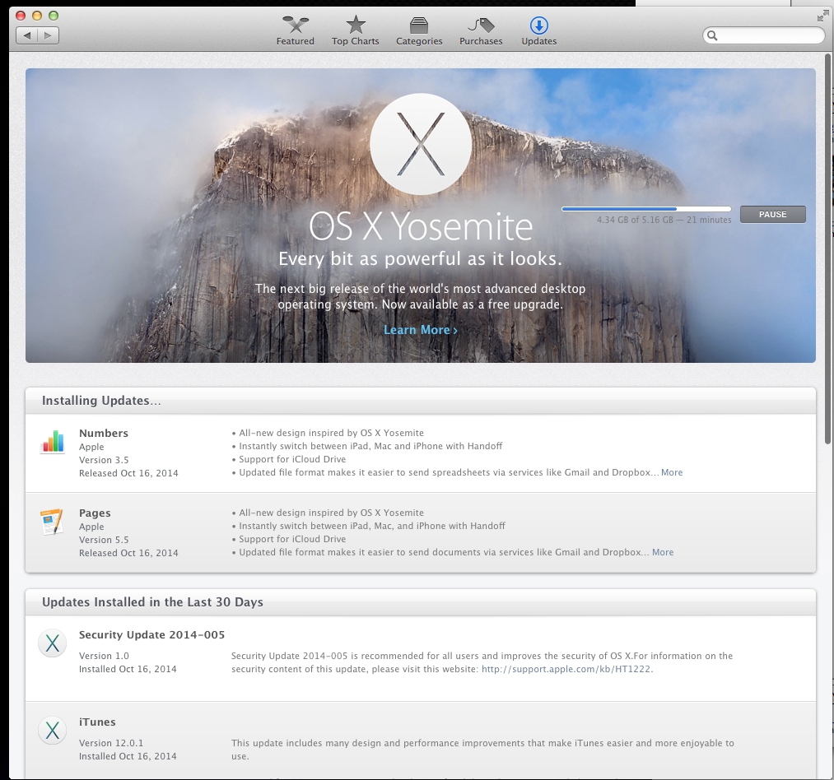The height and width of the screenshot is (780, 834).
Task: Click 'Updates Installed in the Last 30 Days' heading
Action: pos(152,602)
